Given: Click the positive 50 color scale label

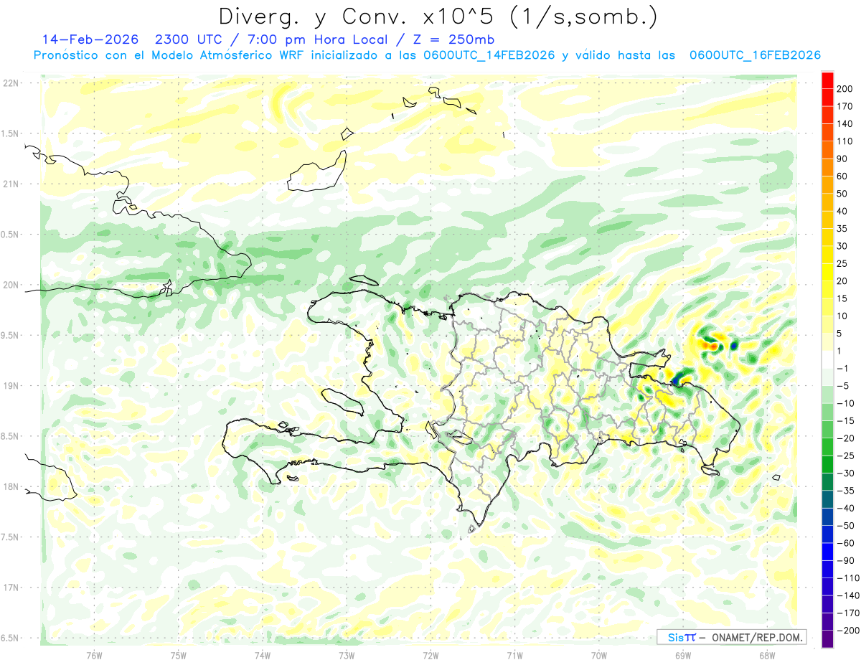Looking at the screenshot, I should (x=843, y=194).
